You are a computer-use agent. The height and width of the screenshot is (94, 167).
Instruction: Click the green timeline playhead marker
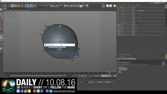pos(109,73)
